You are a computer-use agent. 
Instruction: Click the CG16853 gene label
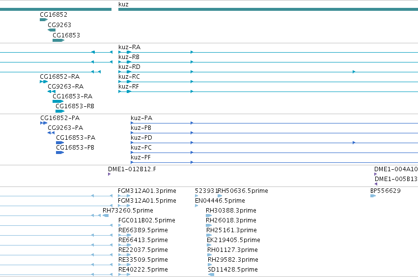(66, 35)
